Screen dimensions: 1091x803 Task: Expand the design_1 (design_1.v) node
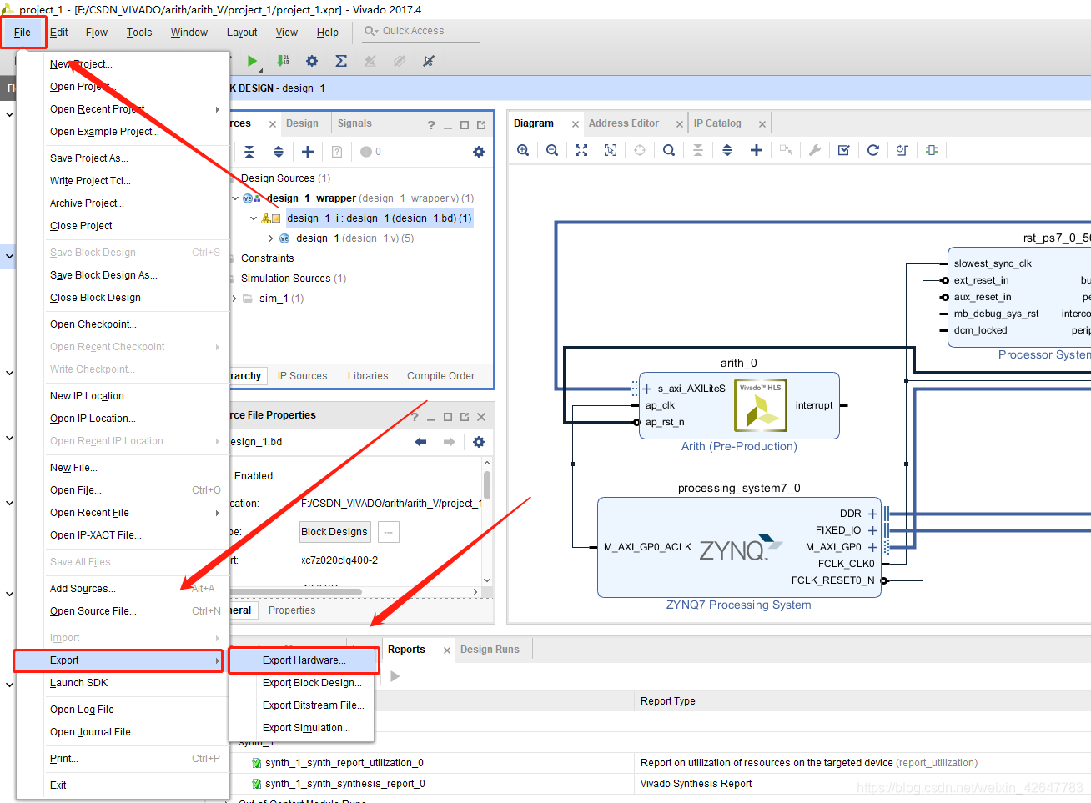tap(271, 238)
